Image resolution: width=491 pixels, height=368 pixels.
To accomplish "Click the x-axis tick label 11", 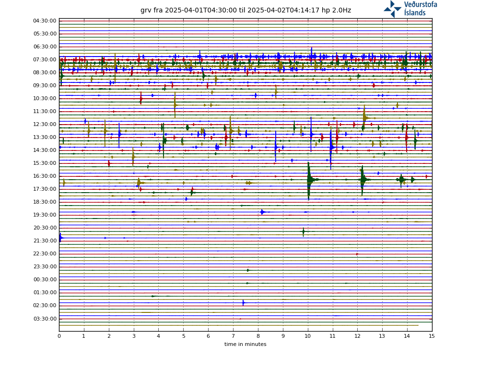I will 333,336.
